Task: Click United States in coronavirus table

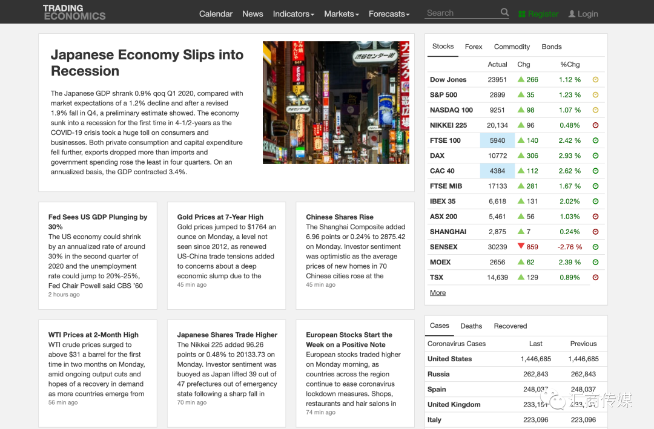Action: click(x=449, y=359)
